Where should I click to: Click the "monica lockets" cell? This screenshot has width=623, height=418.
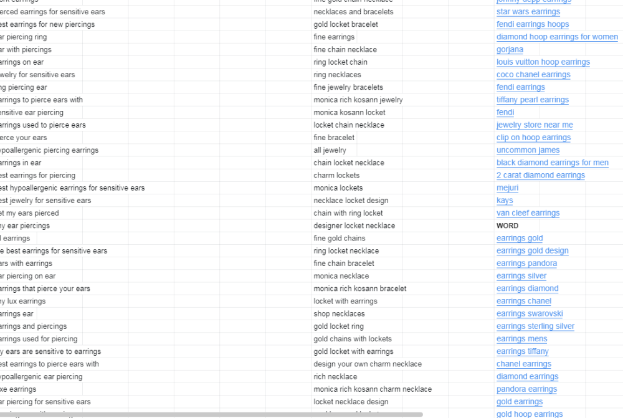(x=338, y=188)
